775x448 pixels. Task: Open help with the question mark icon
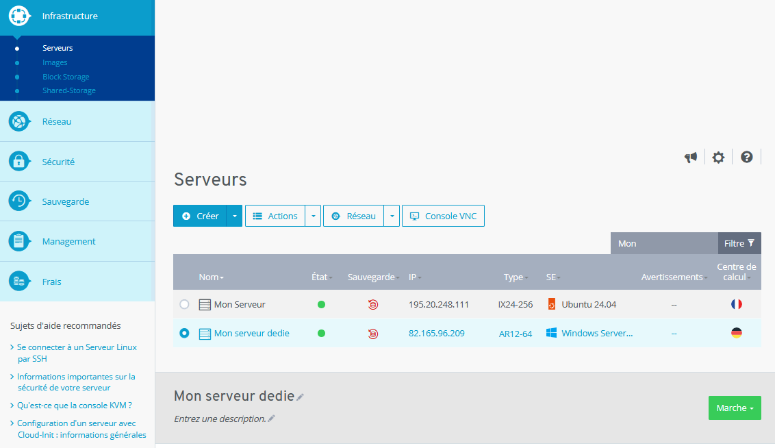(747, 157)
